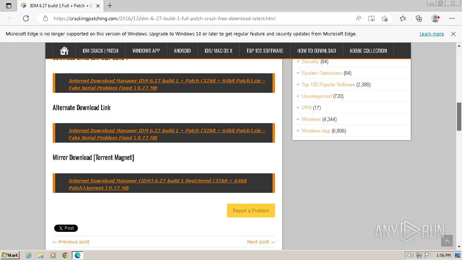Open Windows category link

pyautogui.click(x=311, y=119)
